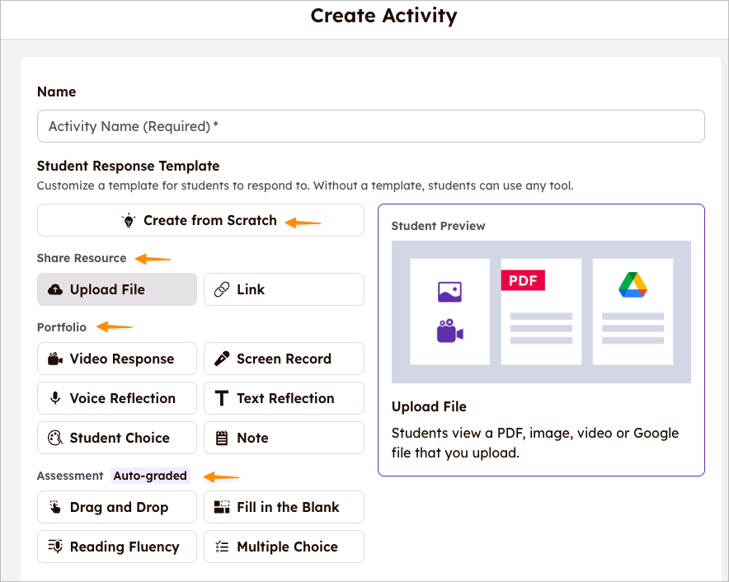Screen dimensions: 729x582
Task: Click the Fill in the Blank icon
Action: coord(221,508)
